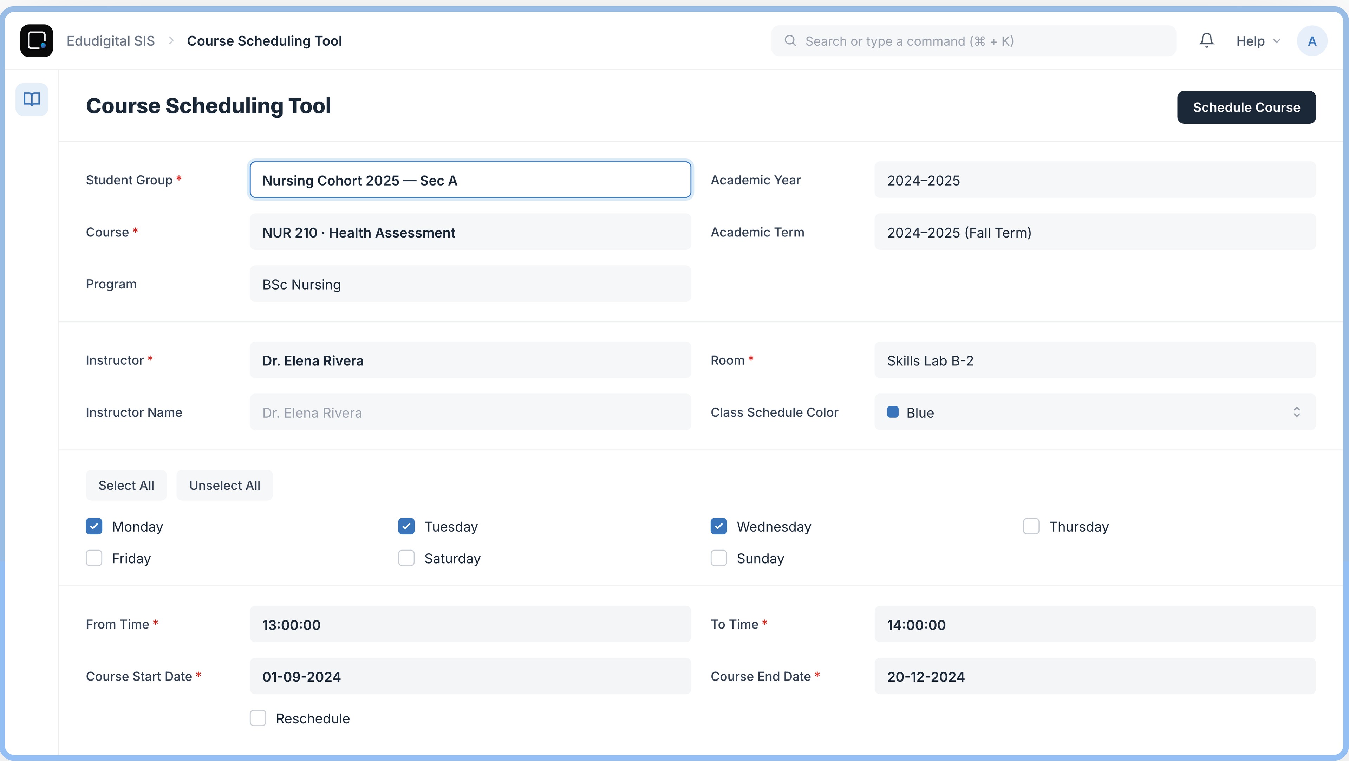The image size is (1349, 761).
Task: Open the Course selection field
Action: [470, 232]
